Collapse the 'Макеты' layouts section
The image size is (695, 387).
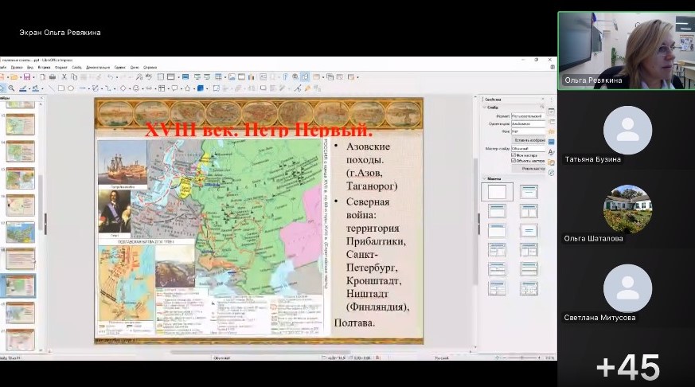click(x=484, y=178)
